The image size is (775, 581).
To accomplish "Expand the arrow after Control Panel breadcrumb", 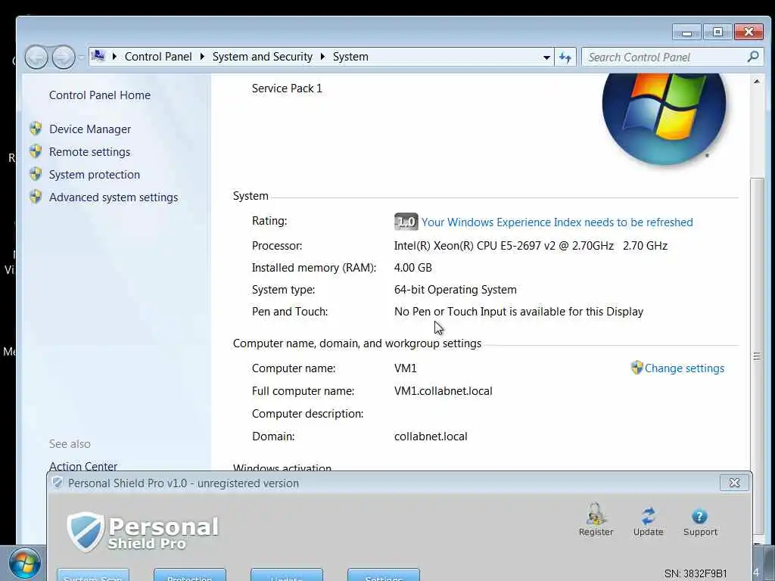I will pyautogui.click(x=202, y=57).
